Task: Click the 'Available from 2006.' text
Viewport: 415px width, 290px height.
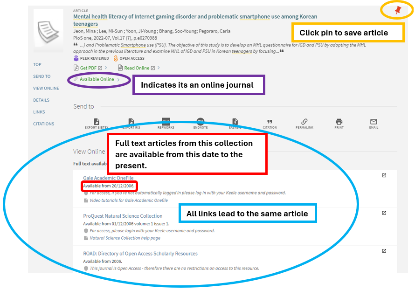Action: point(103,261)
